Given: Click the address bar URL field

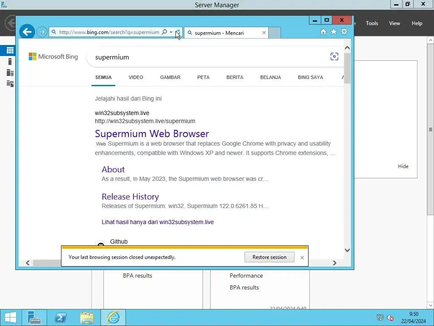Looking at the screenshot, I should (109, 32).
